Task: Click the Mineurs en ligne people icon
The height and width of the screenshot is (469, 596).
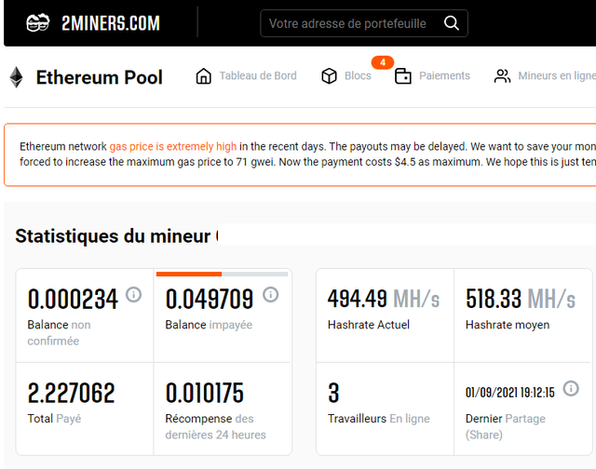Action: [x=502, y=76]
